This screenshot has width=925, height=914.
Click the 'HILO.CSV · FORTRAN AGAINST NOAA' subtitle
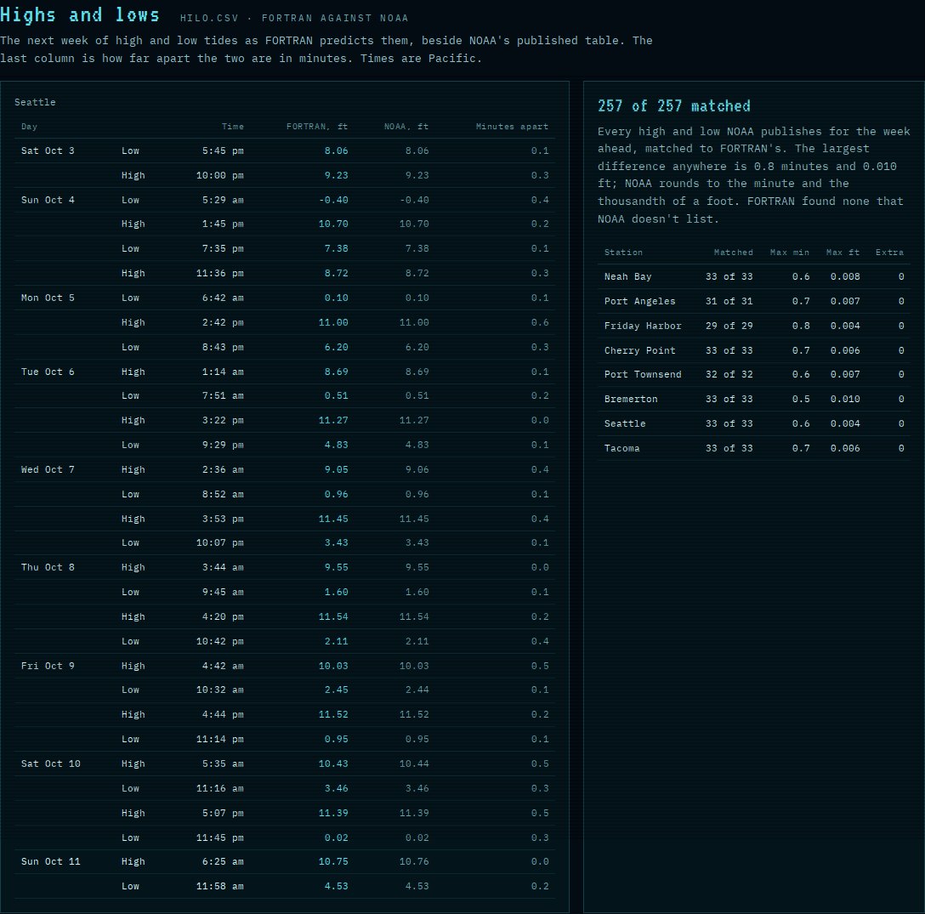294,19
